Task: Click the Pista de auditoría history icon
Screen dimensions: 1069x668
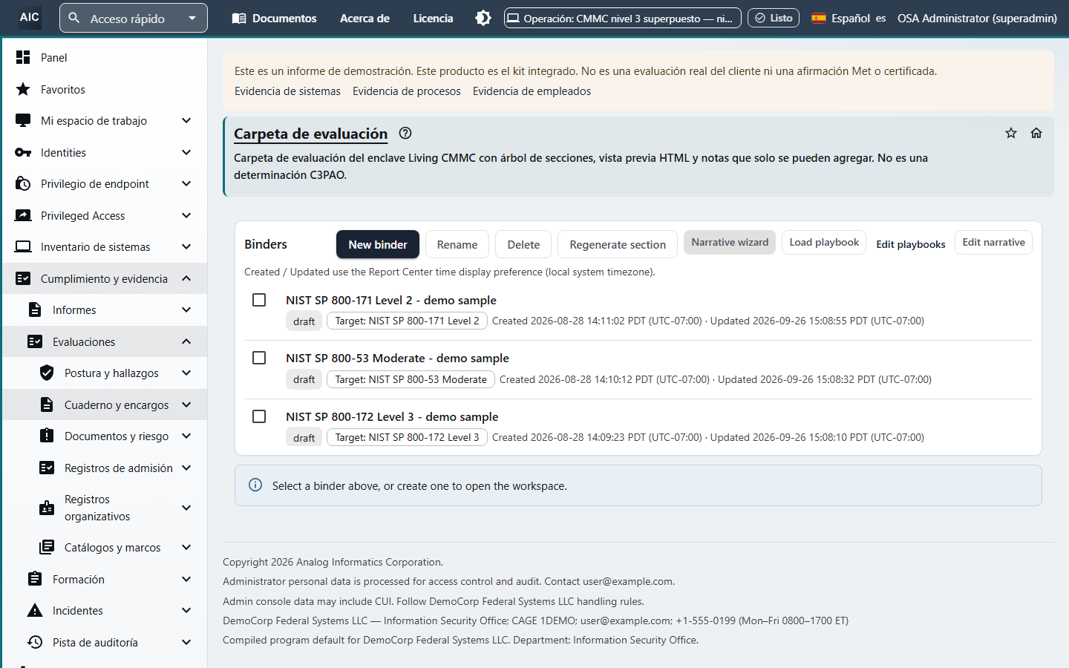Action: point(35,642)
